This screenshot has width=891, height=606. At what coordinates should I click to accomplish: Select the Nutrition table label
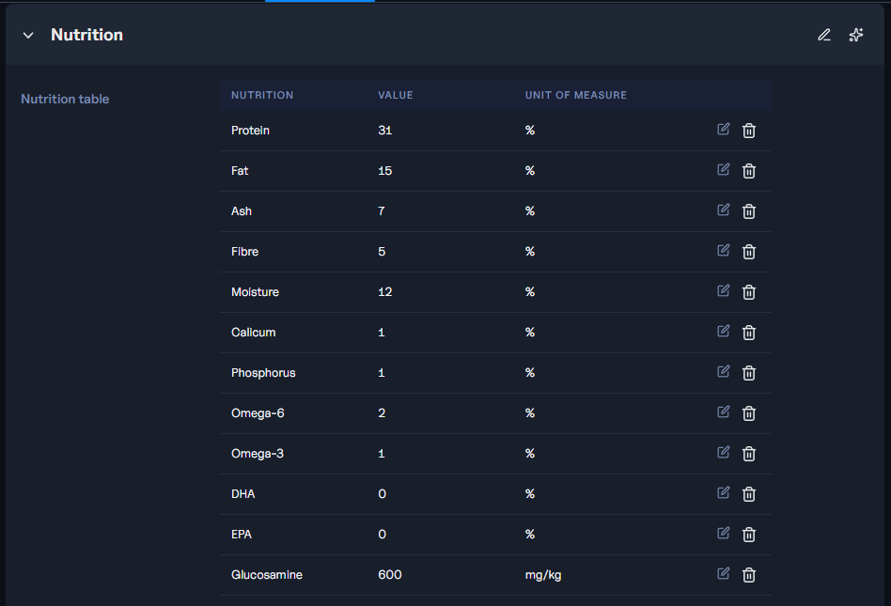tap(65, 99)
